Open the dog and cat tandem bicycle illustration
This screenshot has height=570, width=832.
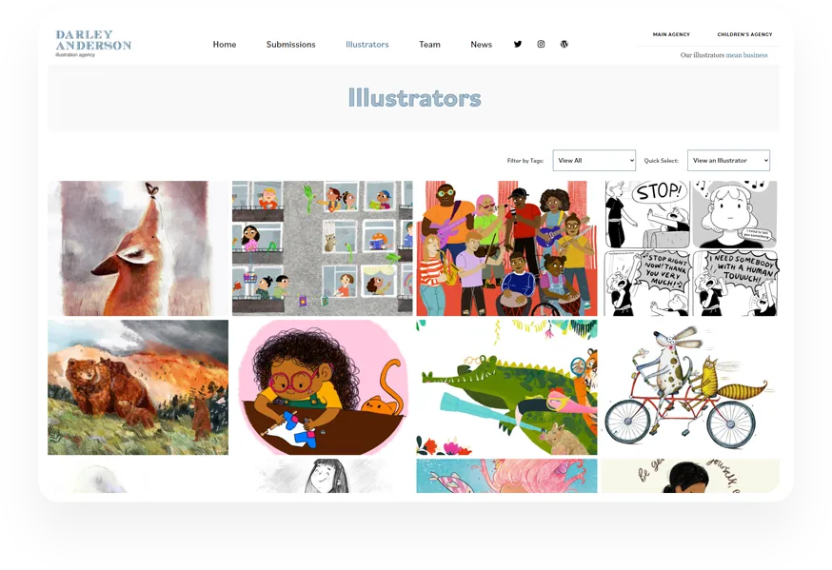(x=690, y=387)
